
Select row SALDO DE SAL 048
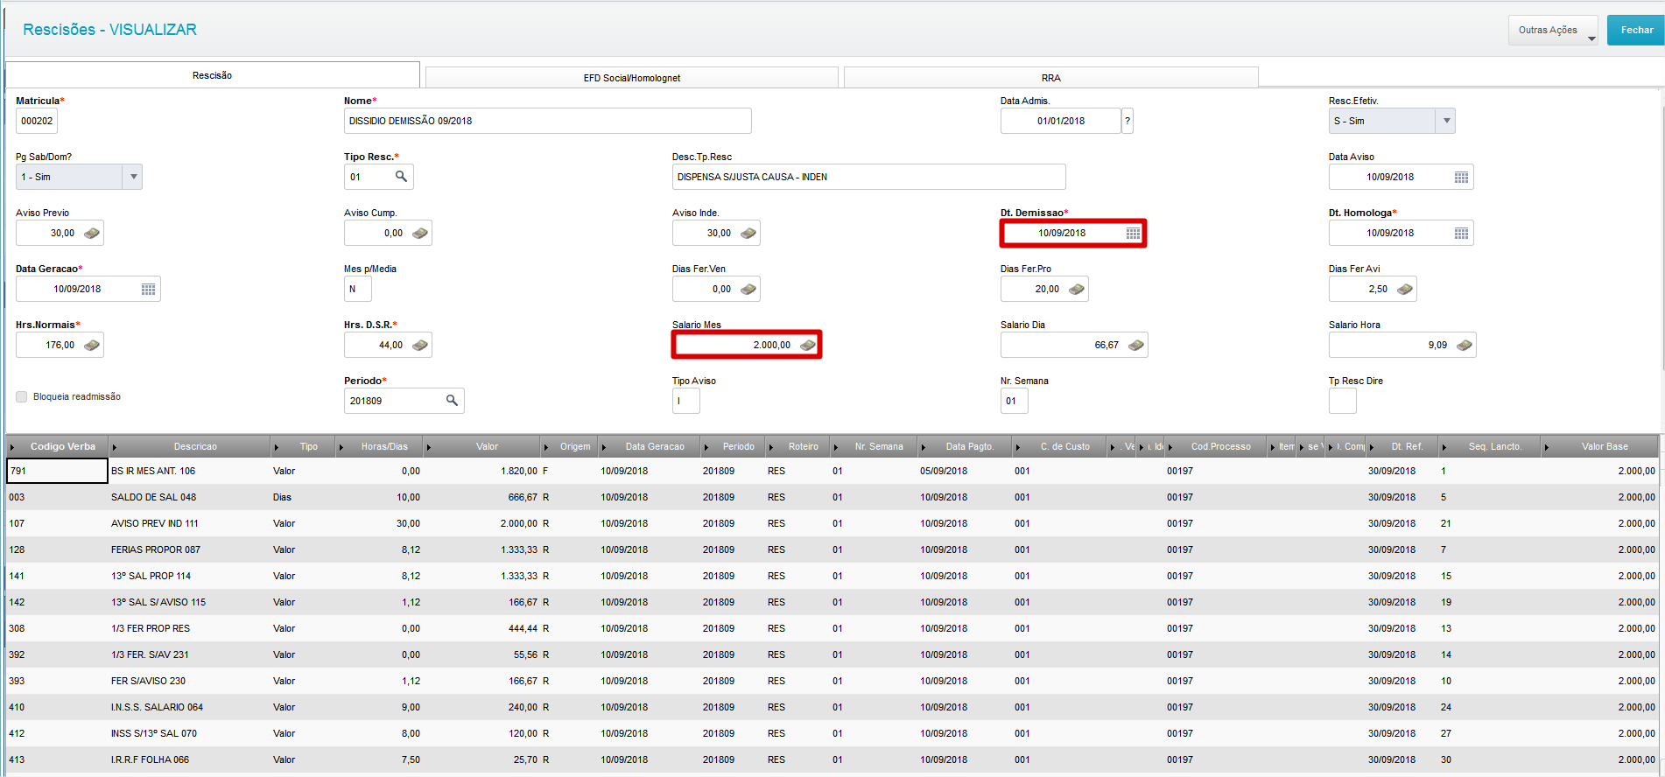coord(832,497)
